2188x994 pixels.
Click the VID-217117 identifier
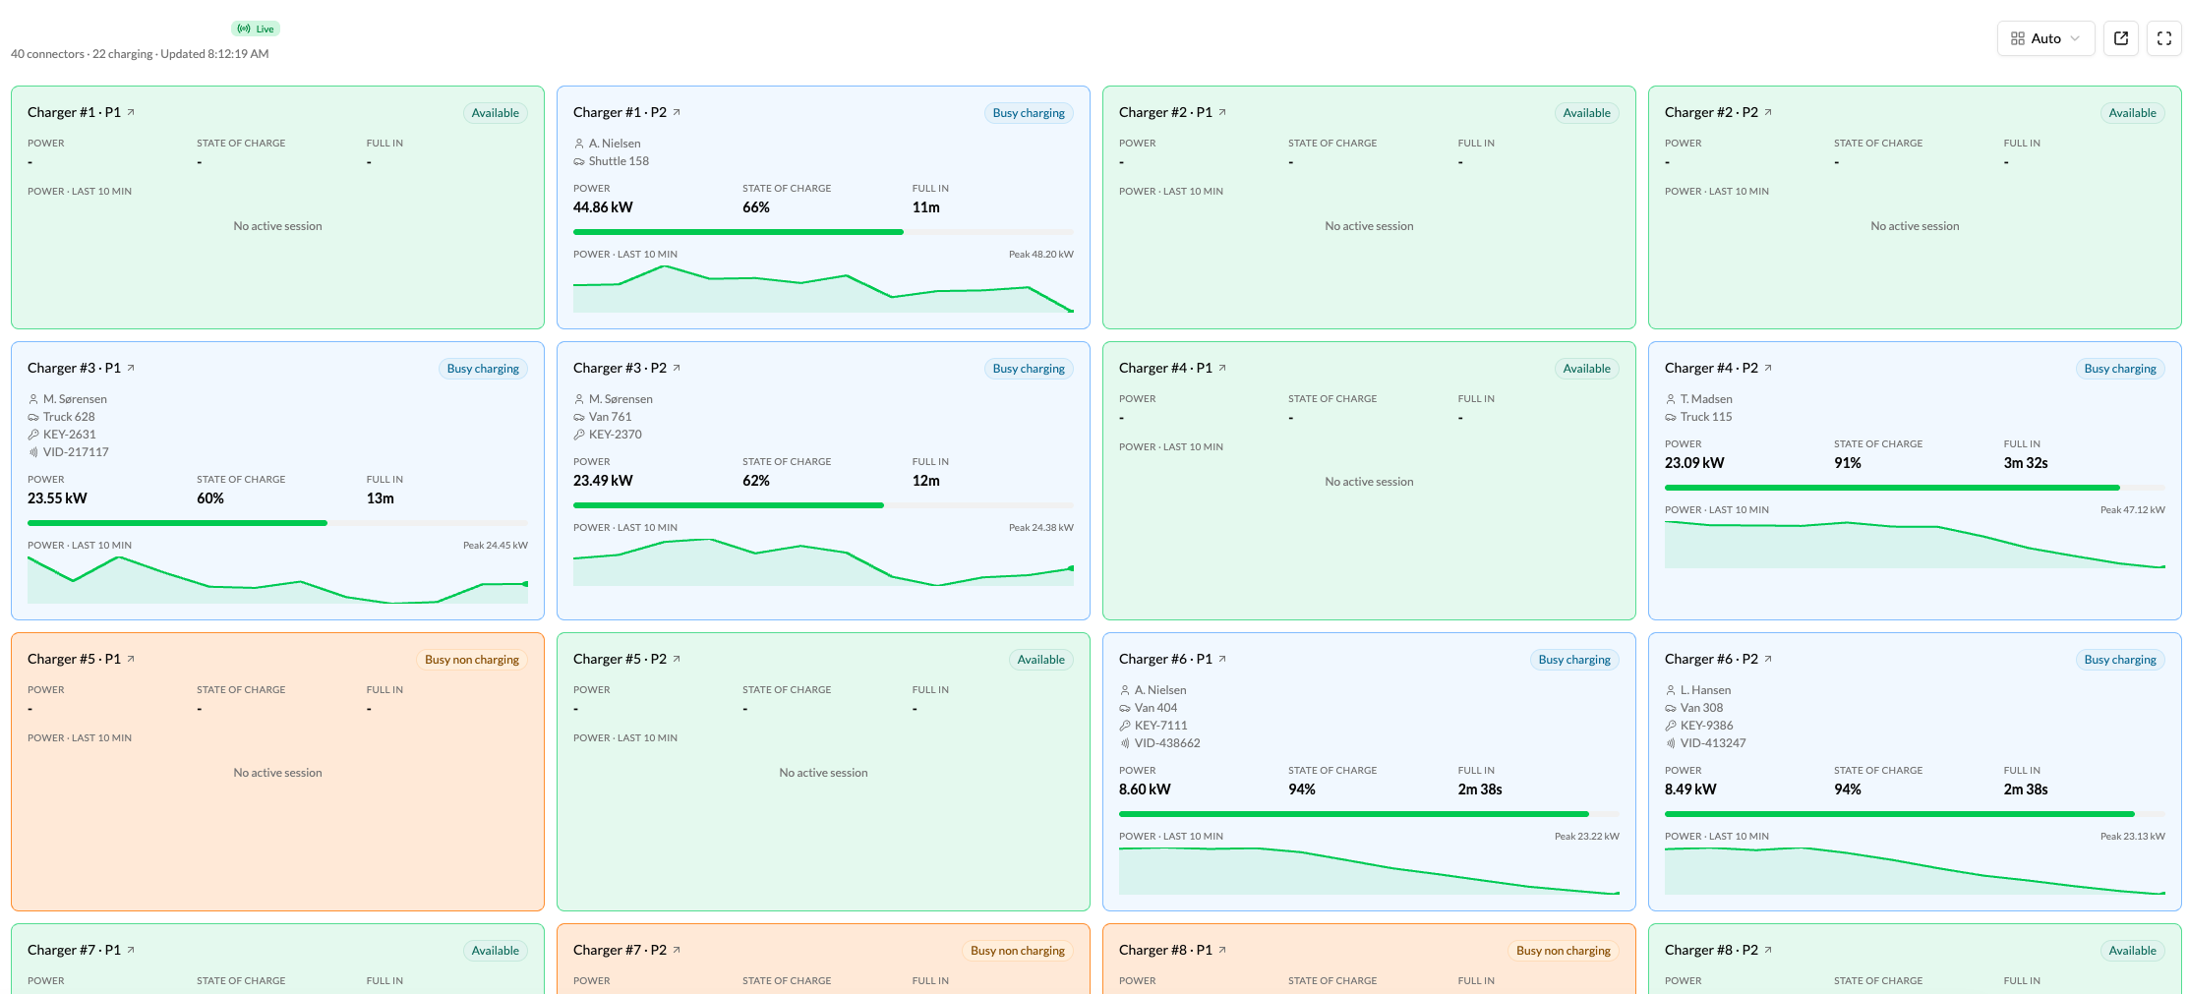76,452
